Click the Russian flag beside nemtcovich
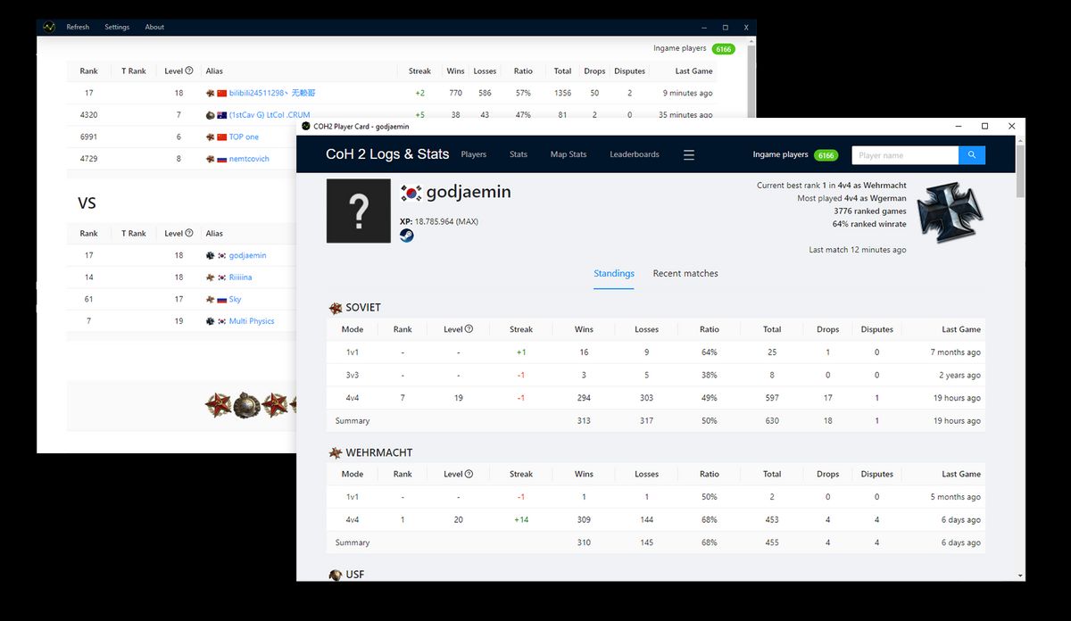 (222, 159)
